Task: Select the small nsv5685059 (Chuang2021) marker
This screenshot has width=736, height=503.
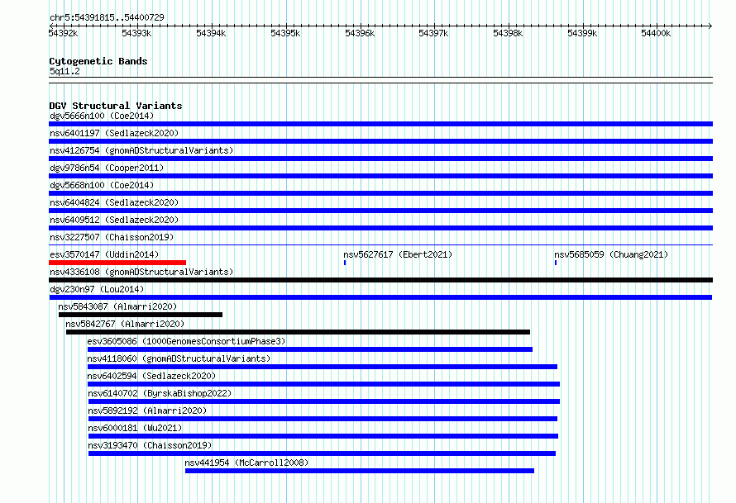Action: point(556,263)
